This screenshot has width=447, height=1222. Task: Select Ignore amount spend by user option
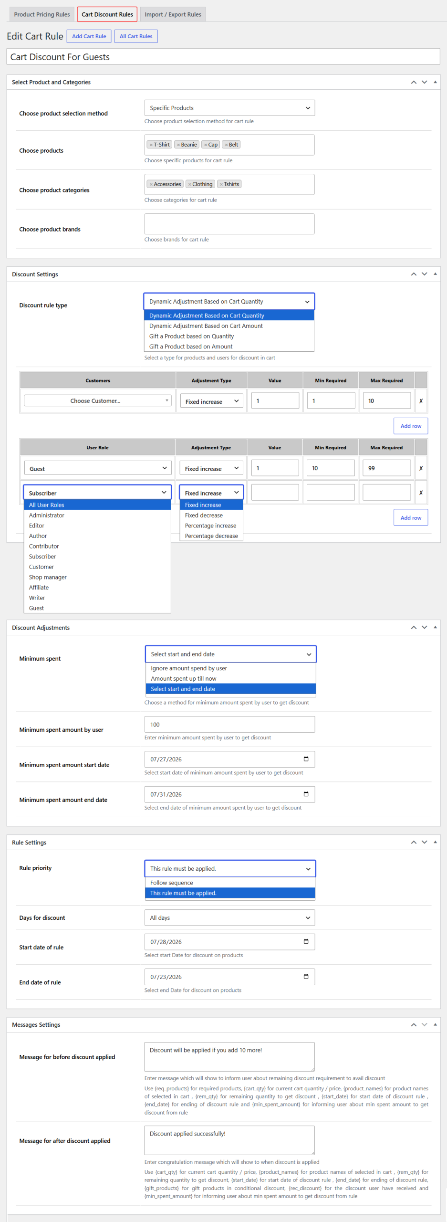[x=230, y=668]
